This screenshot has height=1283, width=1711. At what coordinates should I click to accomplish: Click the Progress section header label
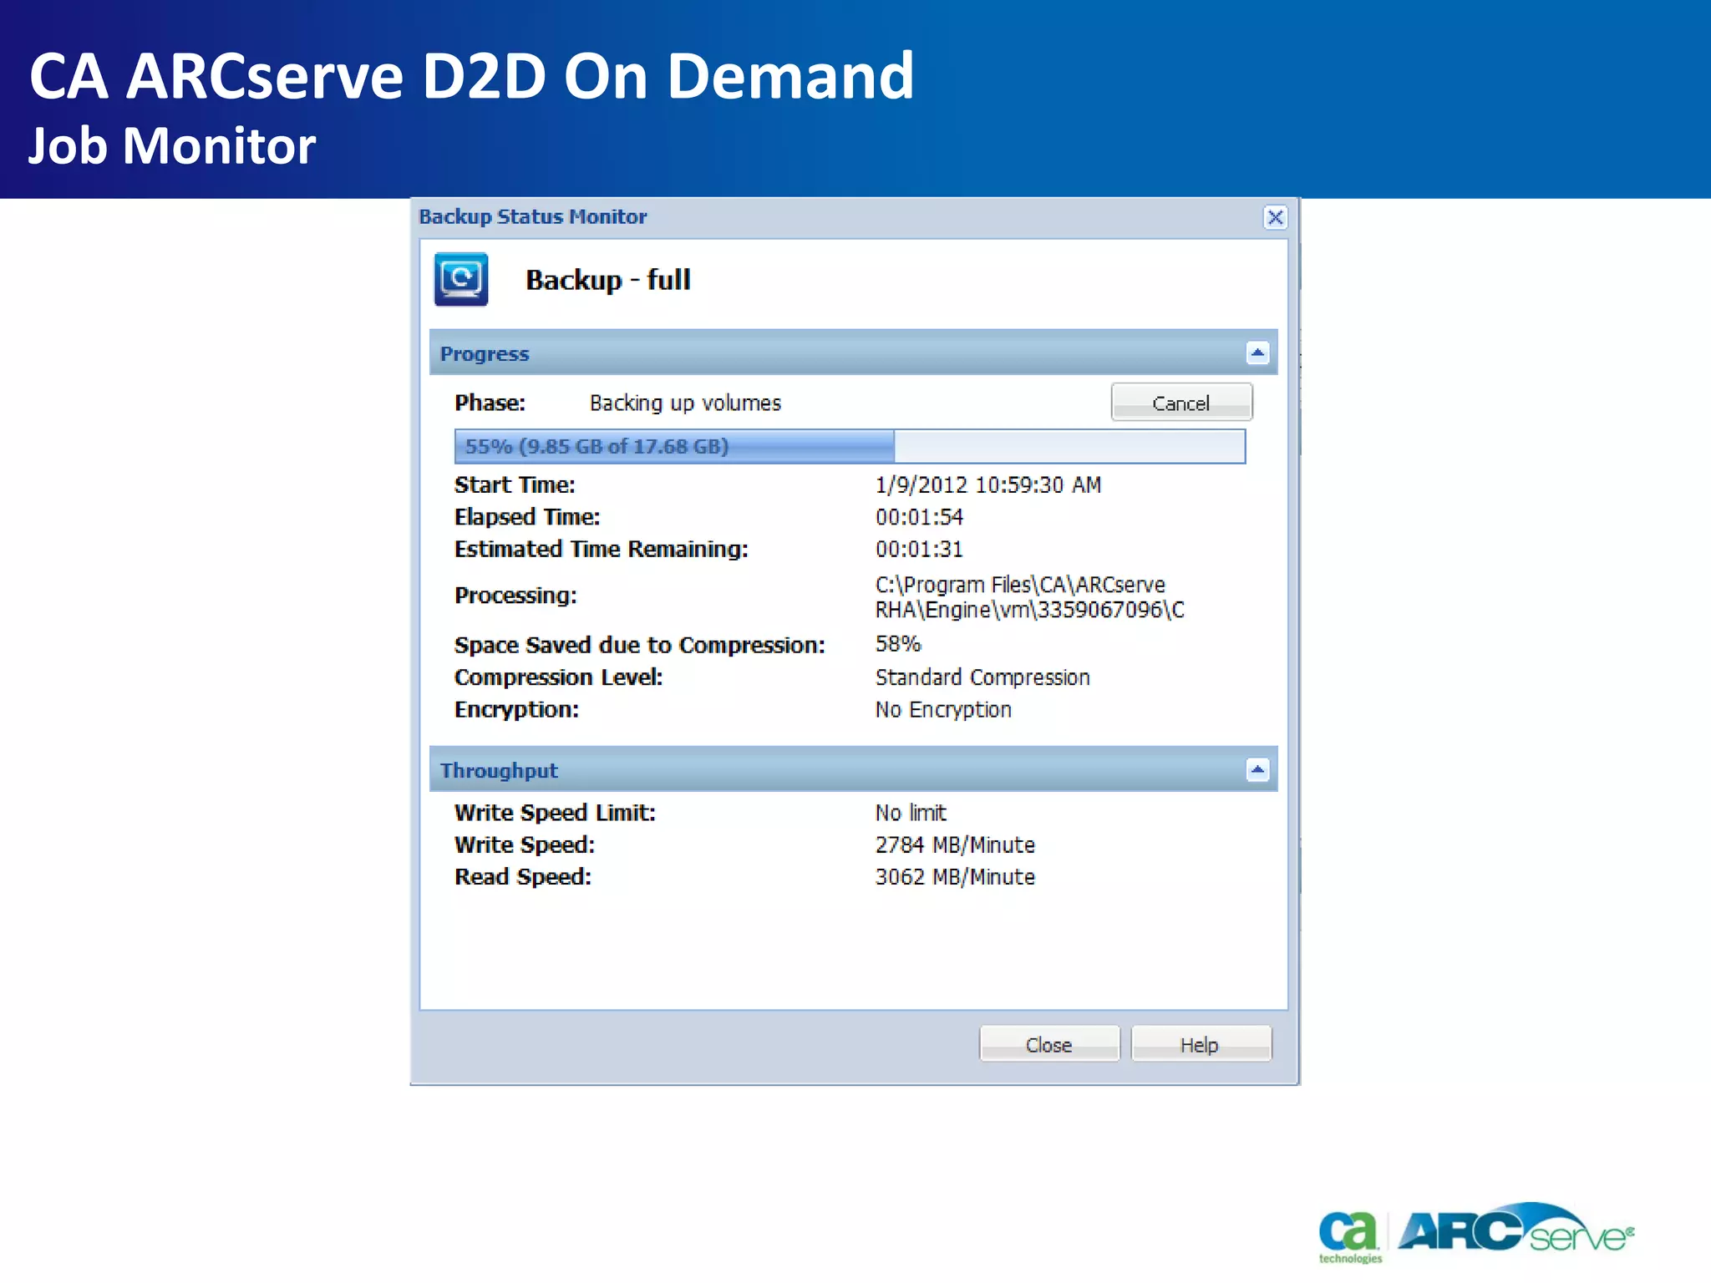point(485,353)
